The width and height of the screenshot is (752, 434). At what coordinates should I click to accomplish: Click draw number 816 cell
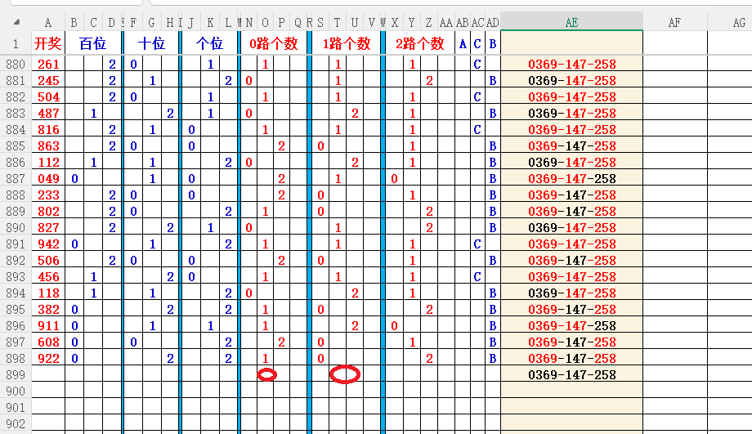click(x=48, y=129)
